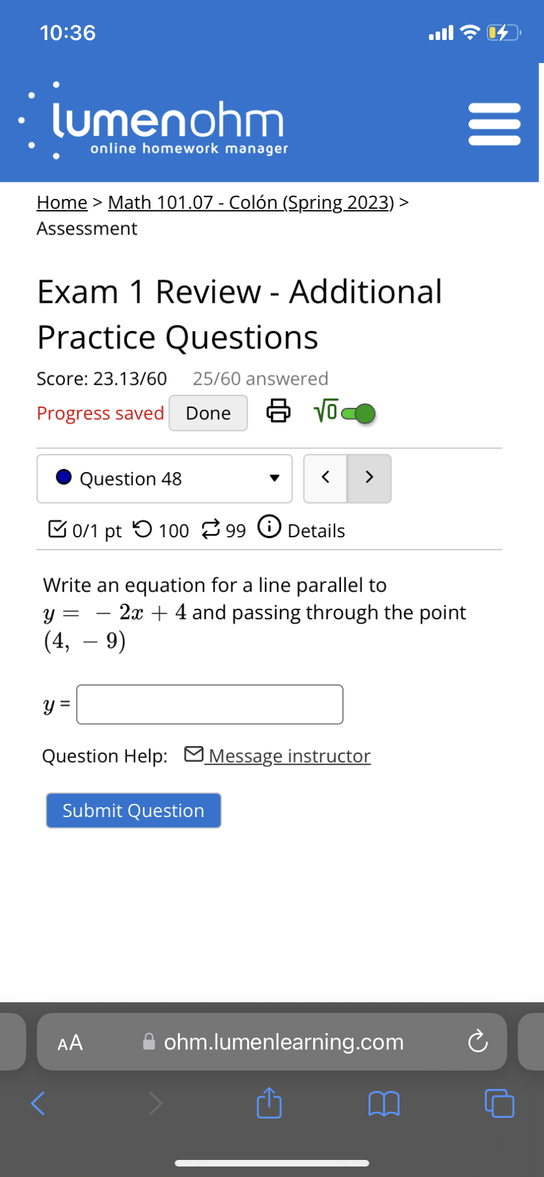Open the Home breadcrumb link

click(x=62, y=202)
